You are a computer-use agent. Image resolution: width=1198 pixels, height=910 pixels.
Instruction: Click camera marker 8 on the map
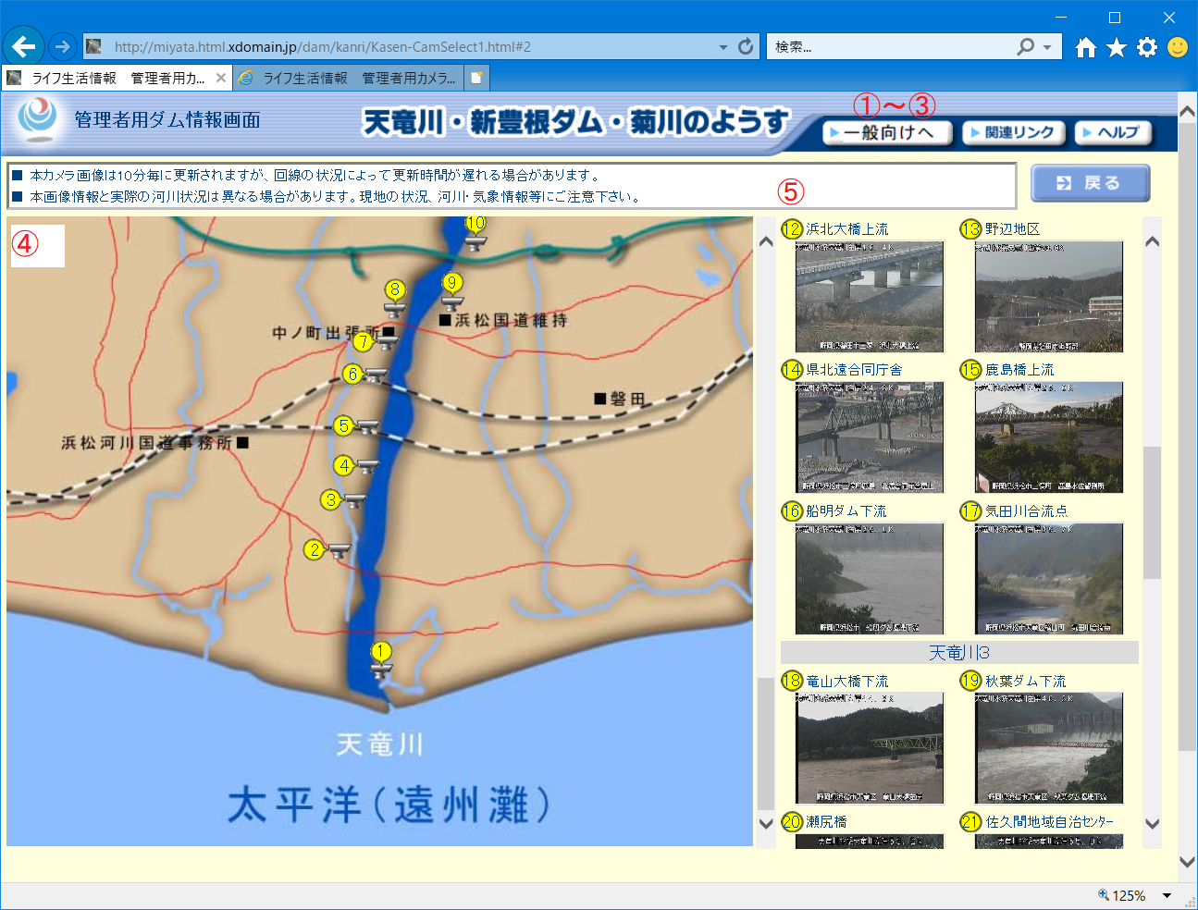395,289
